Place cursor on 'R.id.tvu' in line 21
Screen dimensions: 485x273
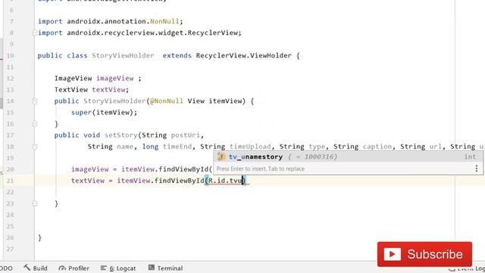tap(225, 180)
